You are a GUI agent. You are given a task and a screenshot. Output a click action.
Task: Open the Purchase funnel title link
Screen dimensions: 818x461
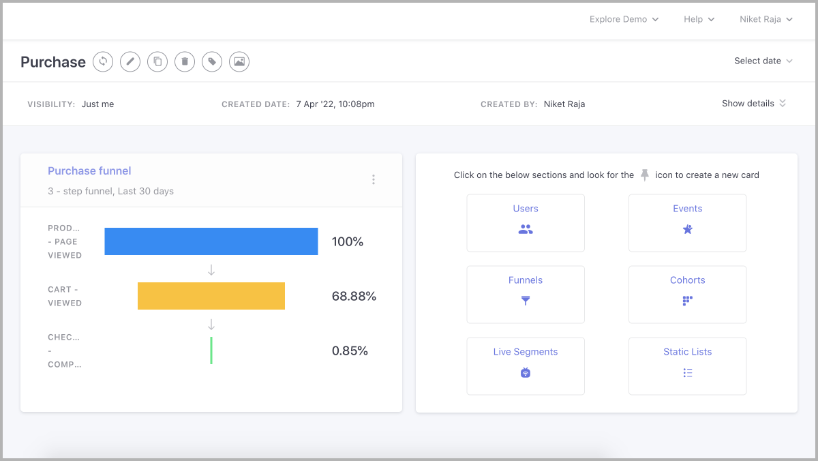[x=89, y=171]
